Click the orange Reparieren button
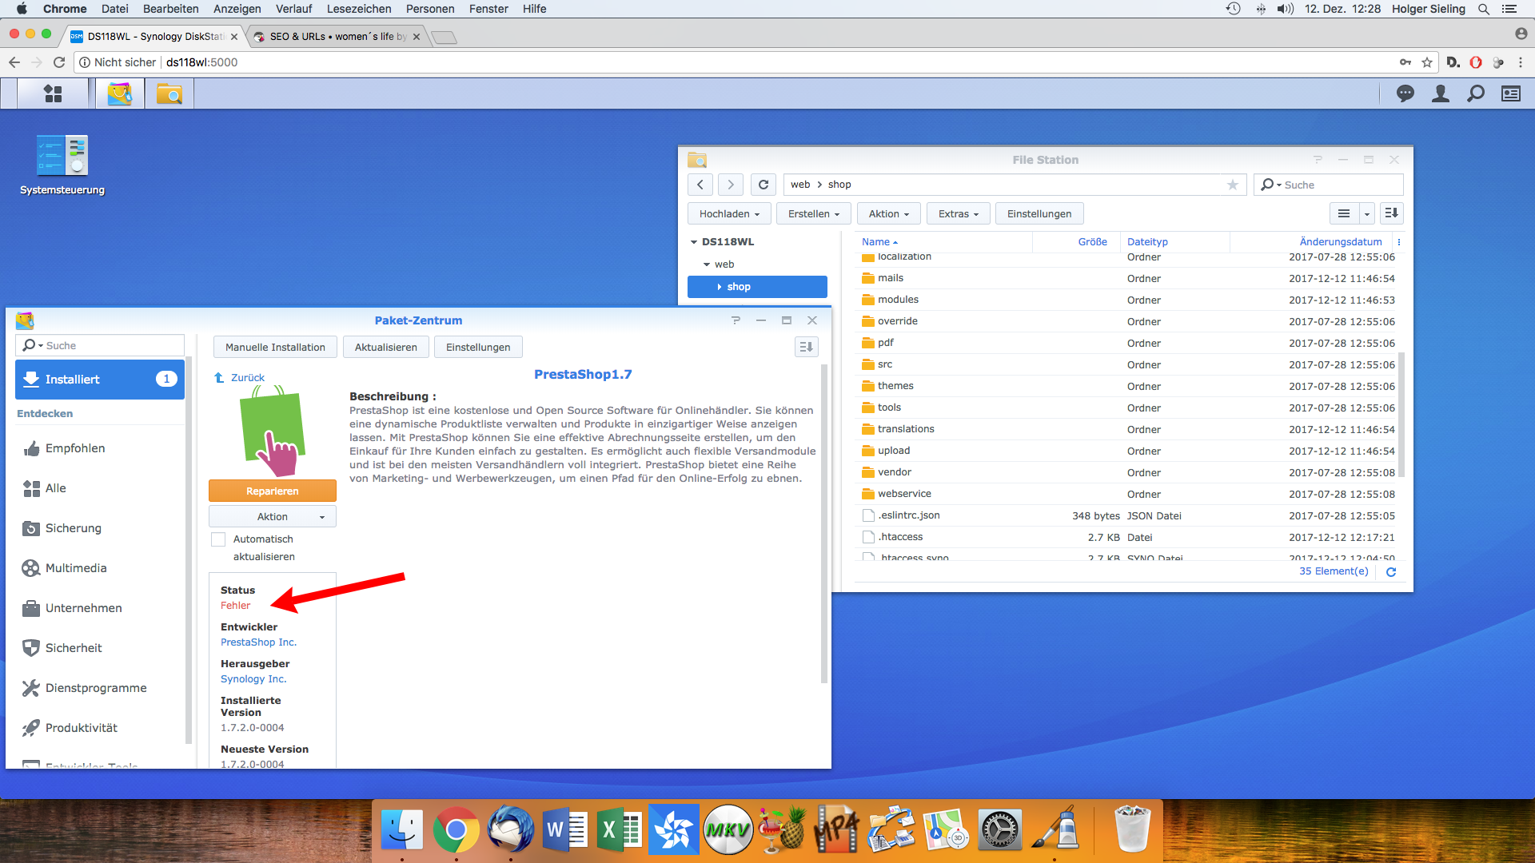The height and width of the screenshot is (863, 1535). pos(272,491)
